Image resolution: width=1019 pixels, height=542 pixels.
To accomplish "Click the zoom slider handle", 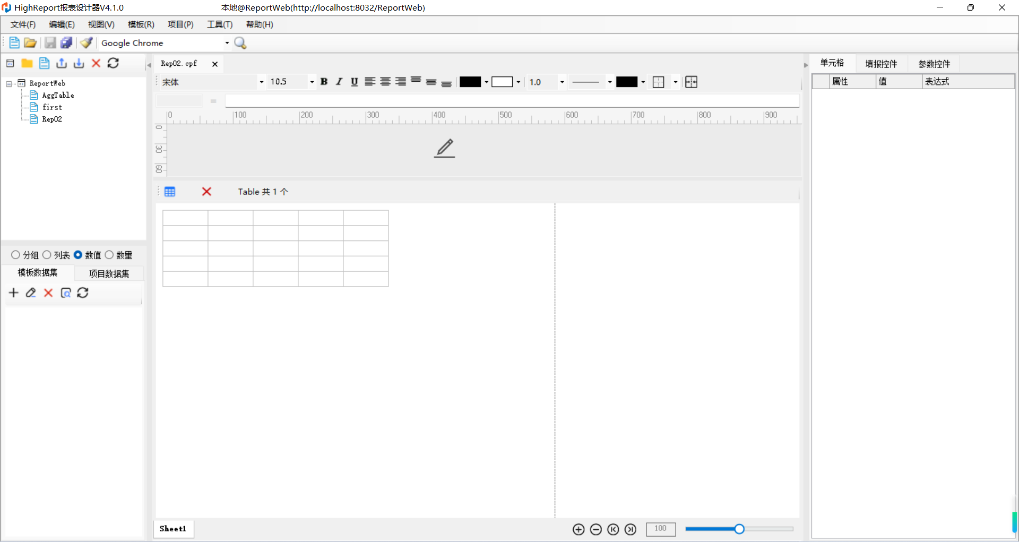I will coord(739,529).
